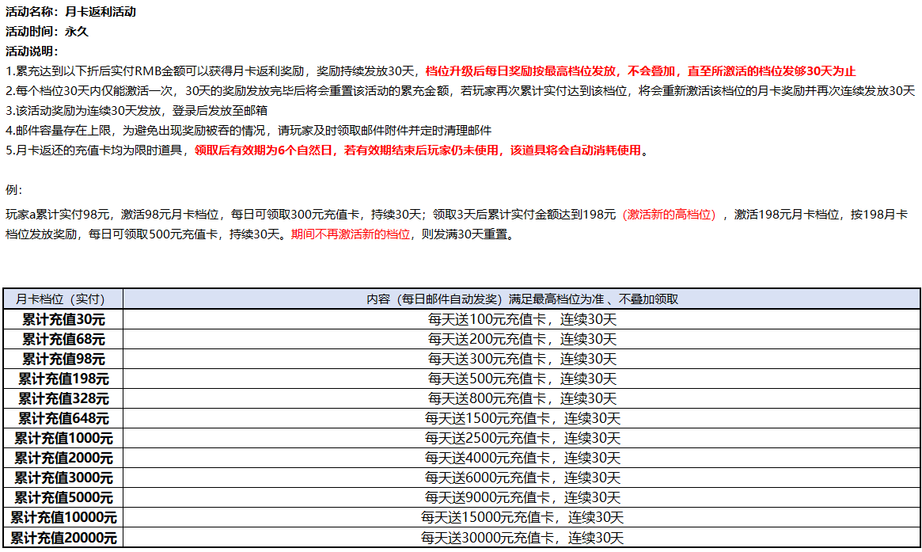Select the 每天送300元充值卡 reward cell
The height and width of the screenshot is (552, 922).
click(x=522, y=359)
